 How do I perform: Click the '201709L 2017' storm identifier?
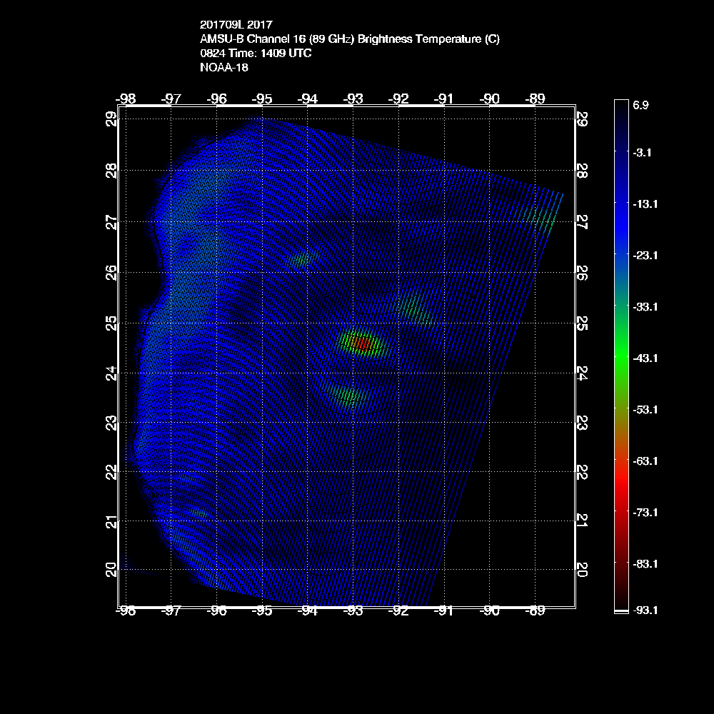pos(236,25)
